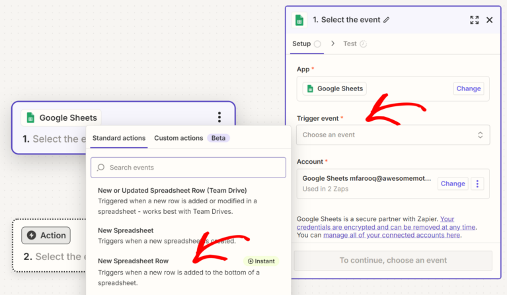The width and height of the screenshot is (507, 295).
Task: Switch to the Setup tab
Action: point(307,44)
